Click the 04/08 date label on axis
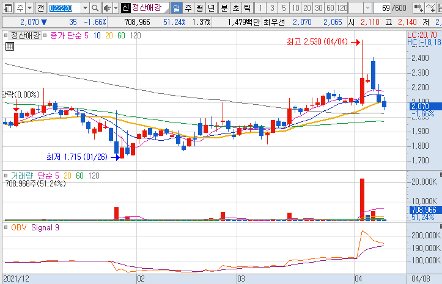The width and height of the screenshot is (442, 284). click(x=421, y=279)
